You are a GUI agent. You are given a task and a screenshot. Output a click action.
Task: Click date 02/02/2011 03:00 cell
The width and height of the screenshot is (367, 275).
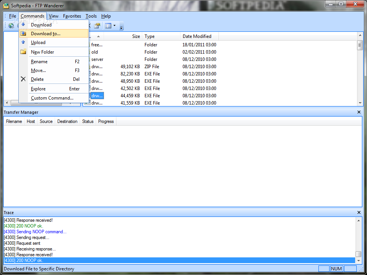tap(200, 52)
